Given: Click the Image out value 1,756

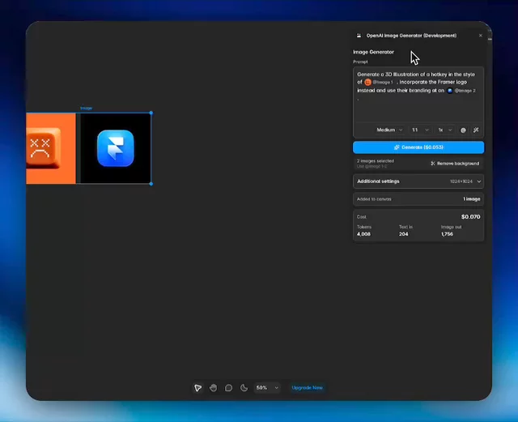Looking at the screenshot, I should coord(447,234).
